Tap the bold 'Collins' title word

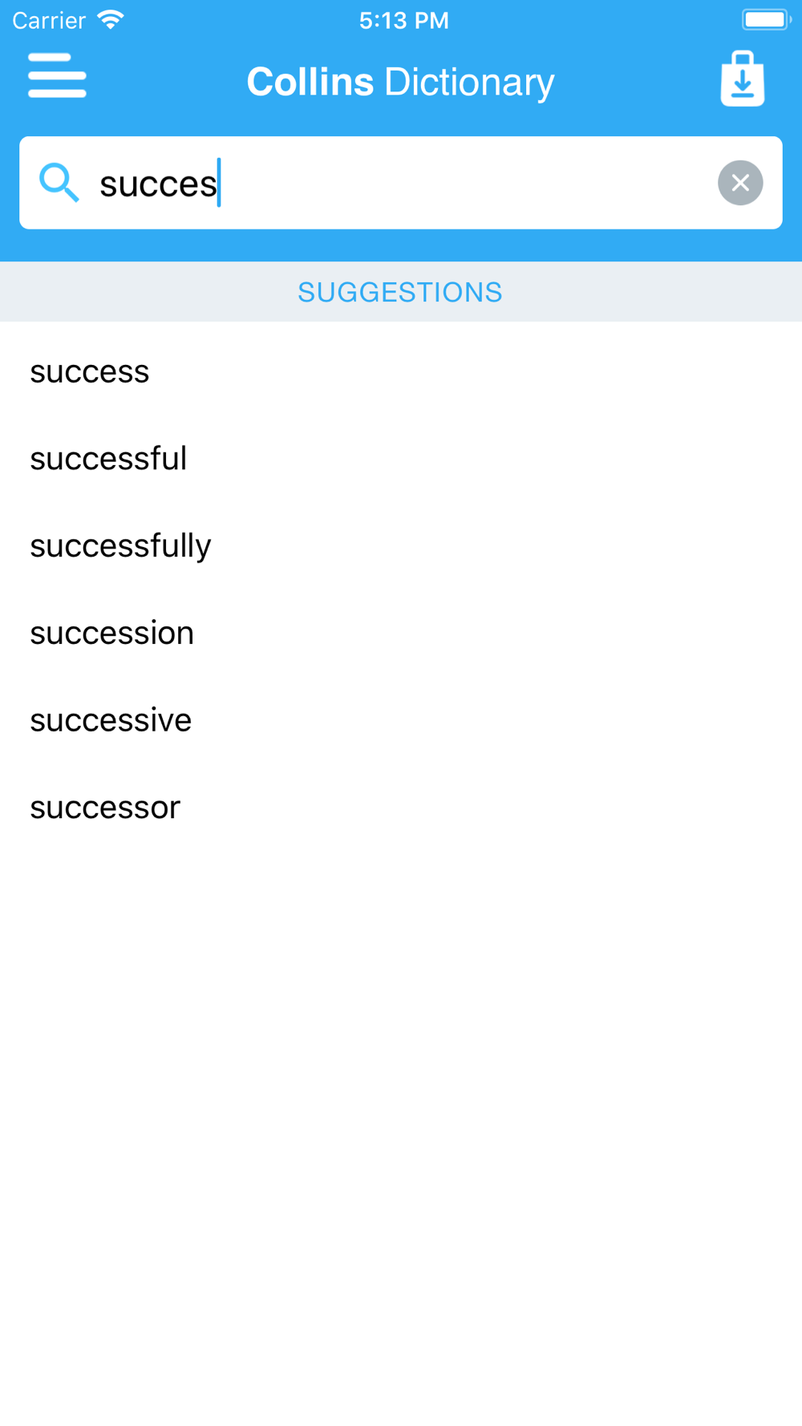tap(310, 82)
